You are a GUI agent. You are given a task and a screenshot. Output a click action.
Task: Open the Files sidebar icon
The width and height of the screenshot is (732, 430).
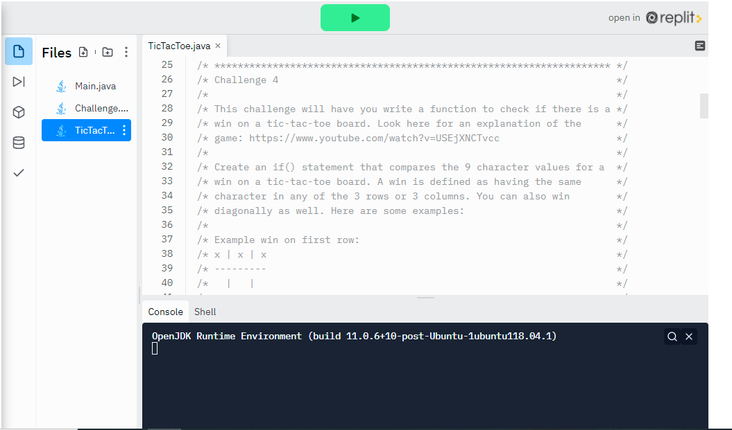coord(19,51)
